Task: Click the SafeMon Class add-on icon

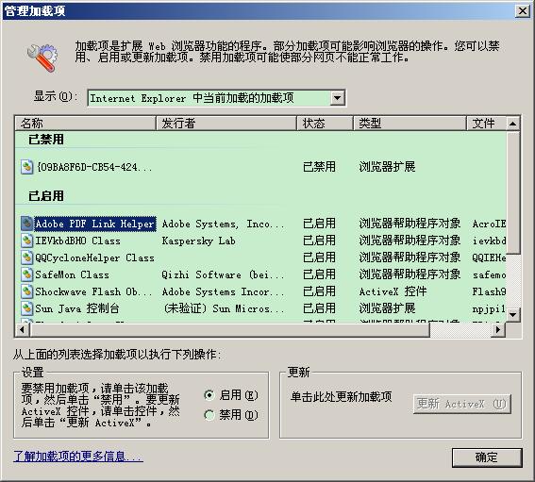Action: point(26,274)
